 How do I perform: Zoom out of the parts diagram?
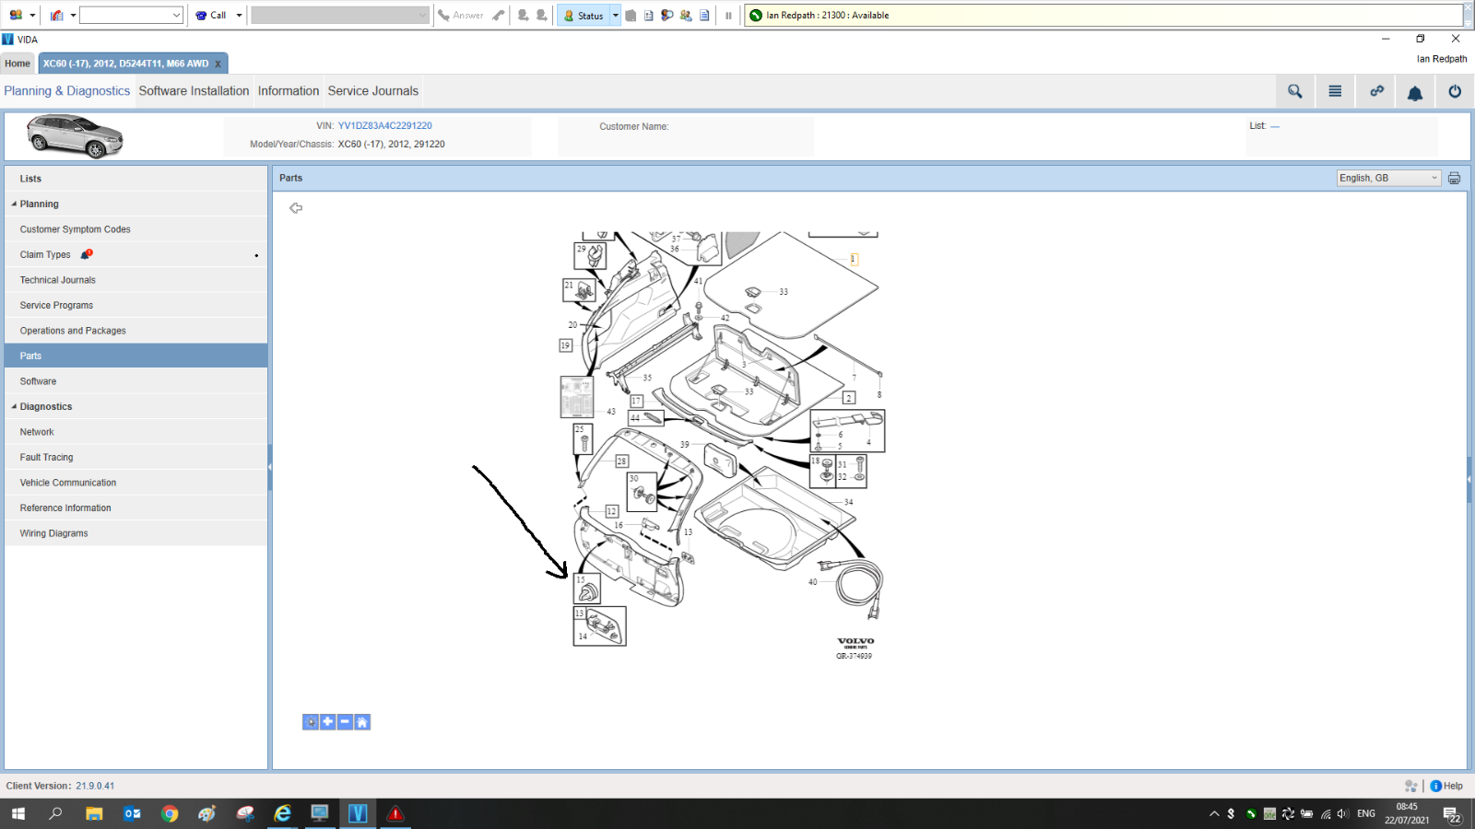click(345, 722)
